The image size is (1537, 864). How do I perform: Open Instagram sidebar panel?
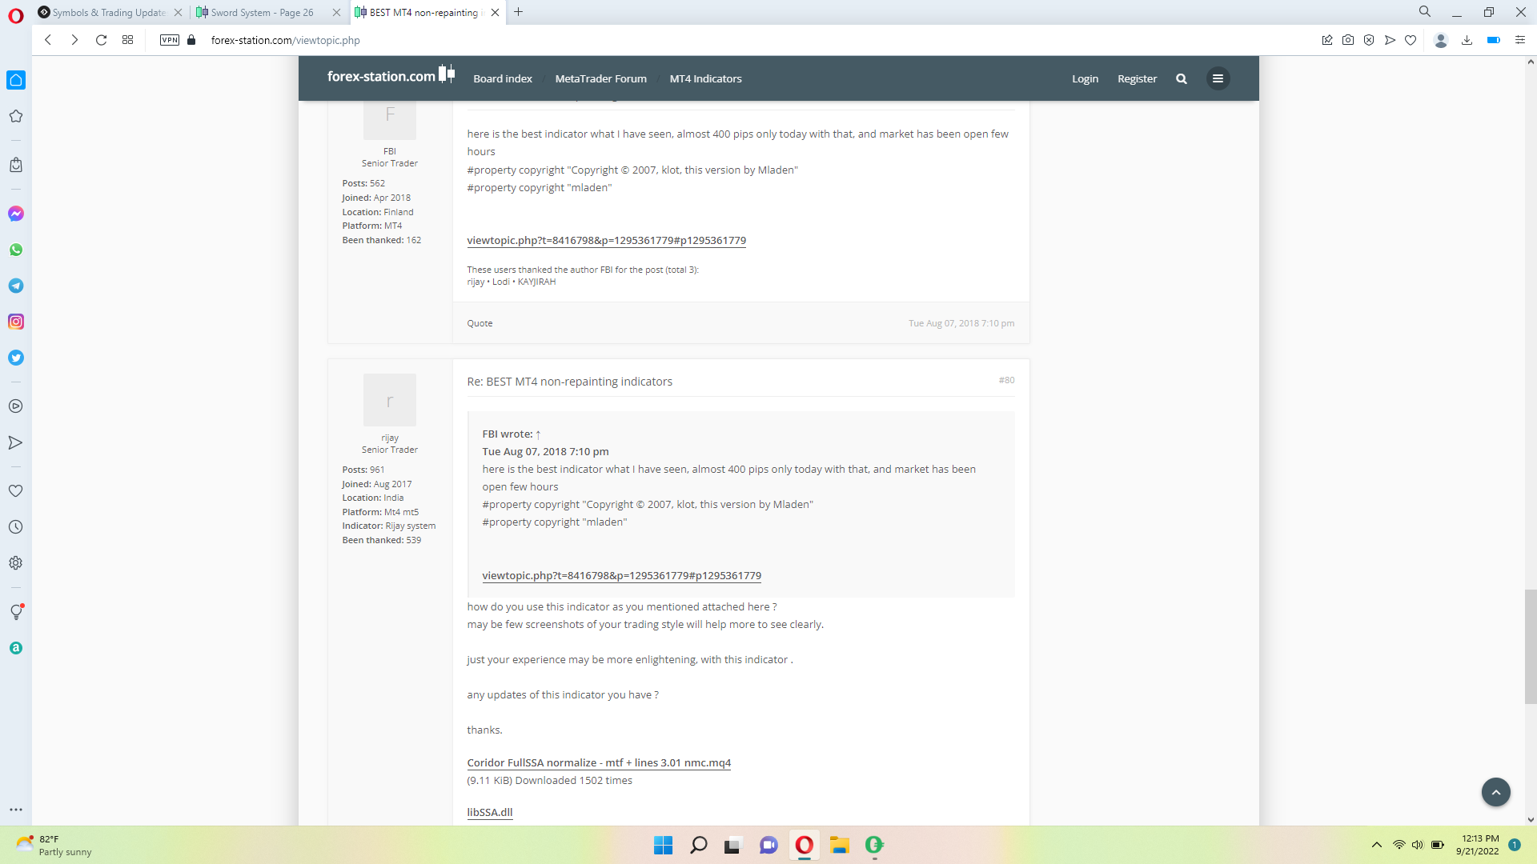[16, 322]
